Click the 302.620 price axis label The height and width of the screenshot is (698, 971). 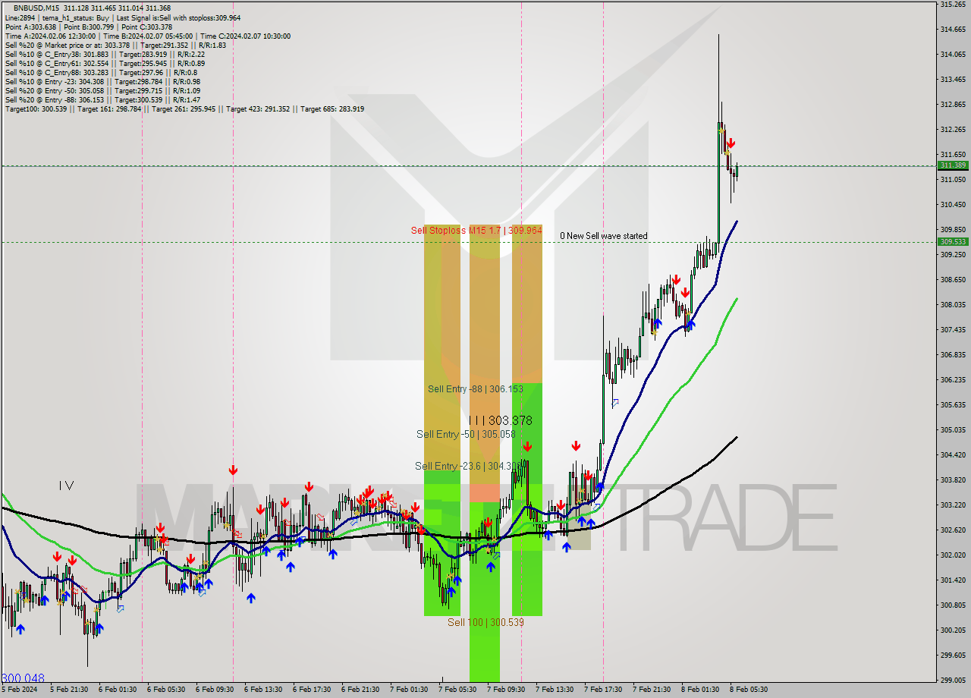(x=953, y=530)
